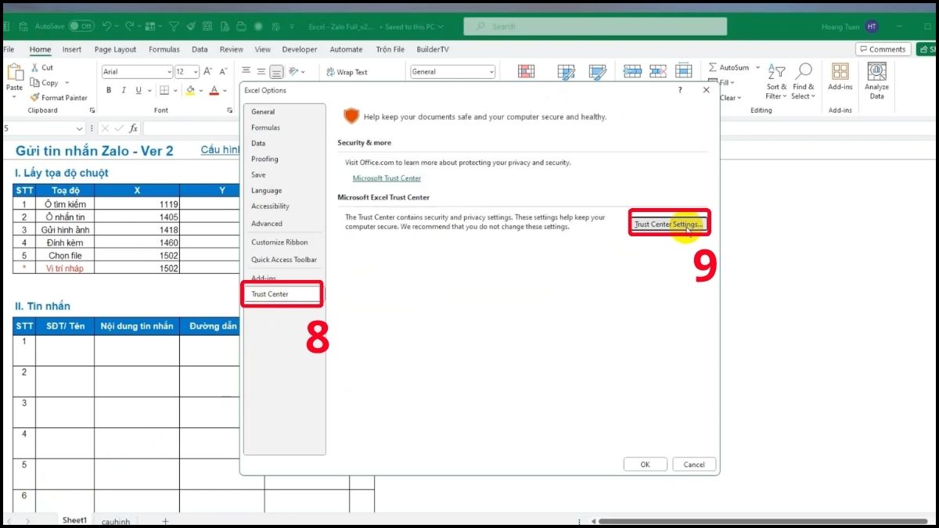Viewport: 939px width, 528px height.
Task: Open the File menu
Action: click(x=9, y=49)
